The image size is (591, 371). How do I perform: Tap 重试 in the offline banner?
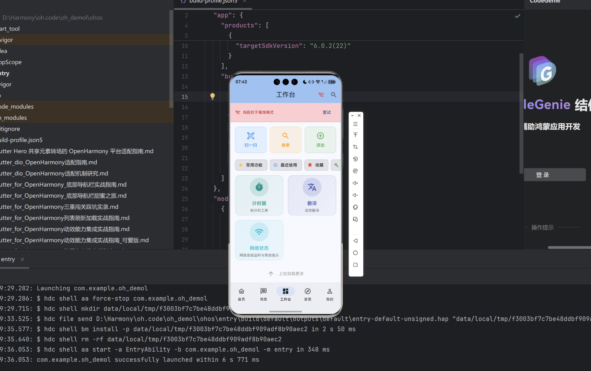tap(327, 112)
